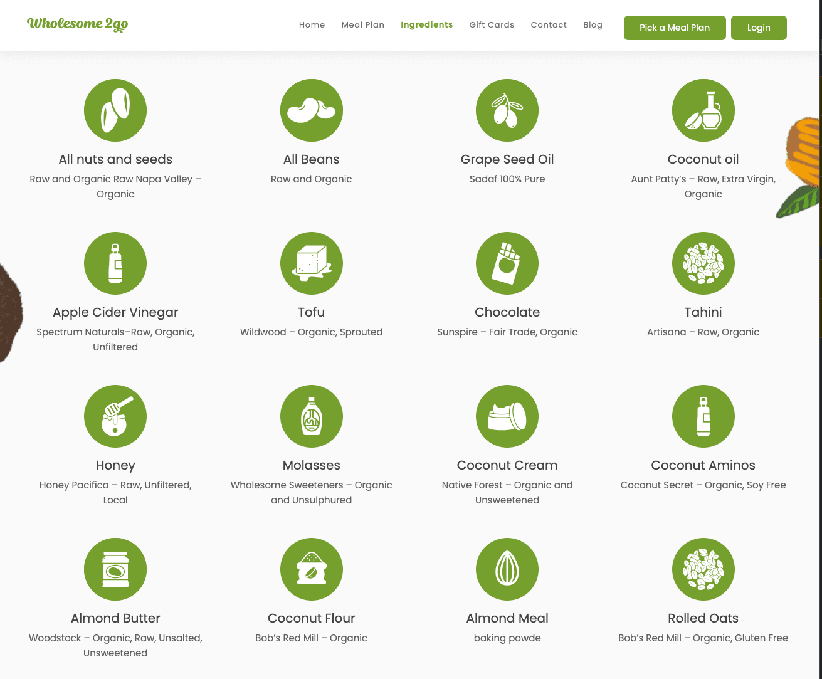Select the Coconut Cream jar icon
The image size is (822, 679).
click(x=507, y=416)
